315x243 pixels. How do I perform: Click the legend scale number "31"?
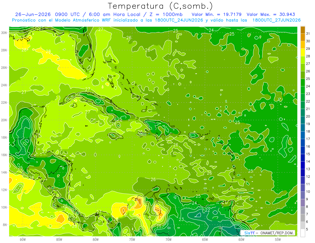(x=308, y=34)
